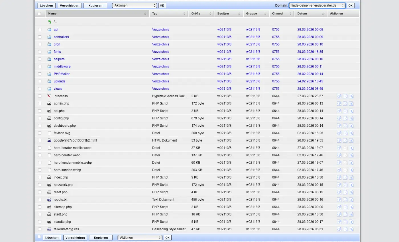The width and height of the screenshot is (399, 242).
Task: Tick the checkbox beside hero-berater.webp
Action: 40,155
